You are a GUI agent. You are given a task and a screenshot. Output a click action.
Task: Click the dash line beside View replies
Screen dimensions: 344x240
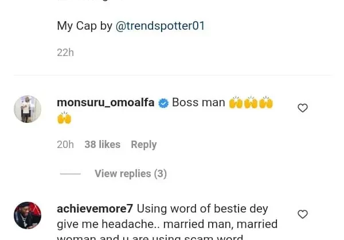coord(71,174)
